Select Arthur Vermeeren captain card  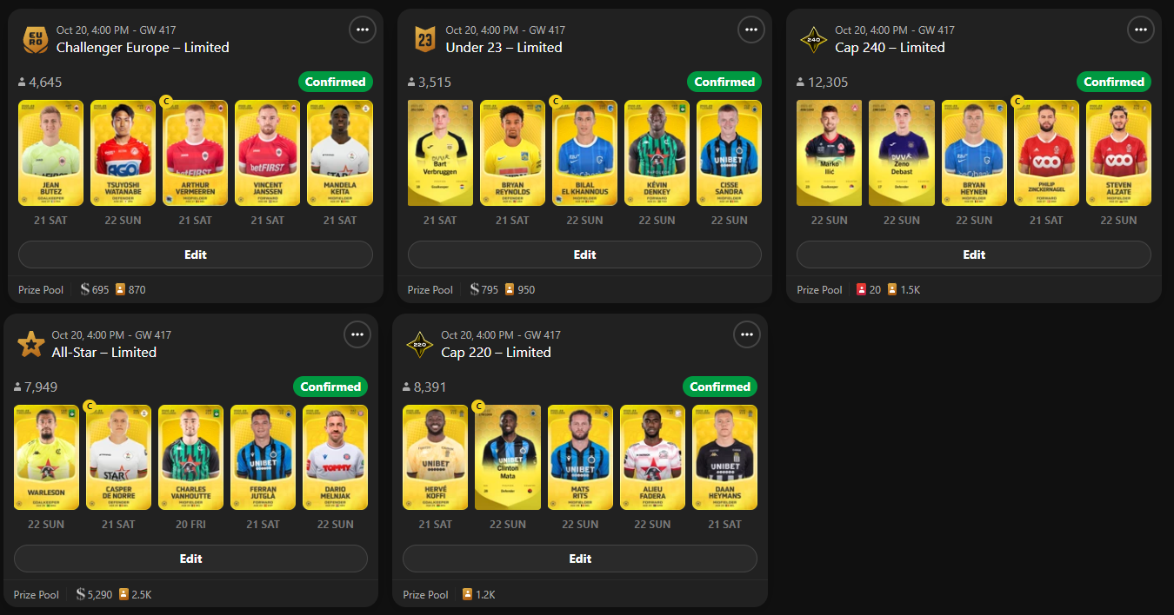pyautogui.click(x=196, y=153)
